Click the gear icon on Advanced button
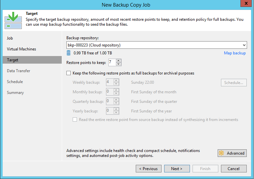Viewport: 254px width, 179px height. click(221, 153)
